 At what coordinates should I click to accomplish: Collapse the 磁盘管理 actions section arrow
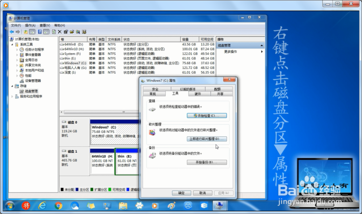click(x=262, y=45)
